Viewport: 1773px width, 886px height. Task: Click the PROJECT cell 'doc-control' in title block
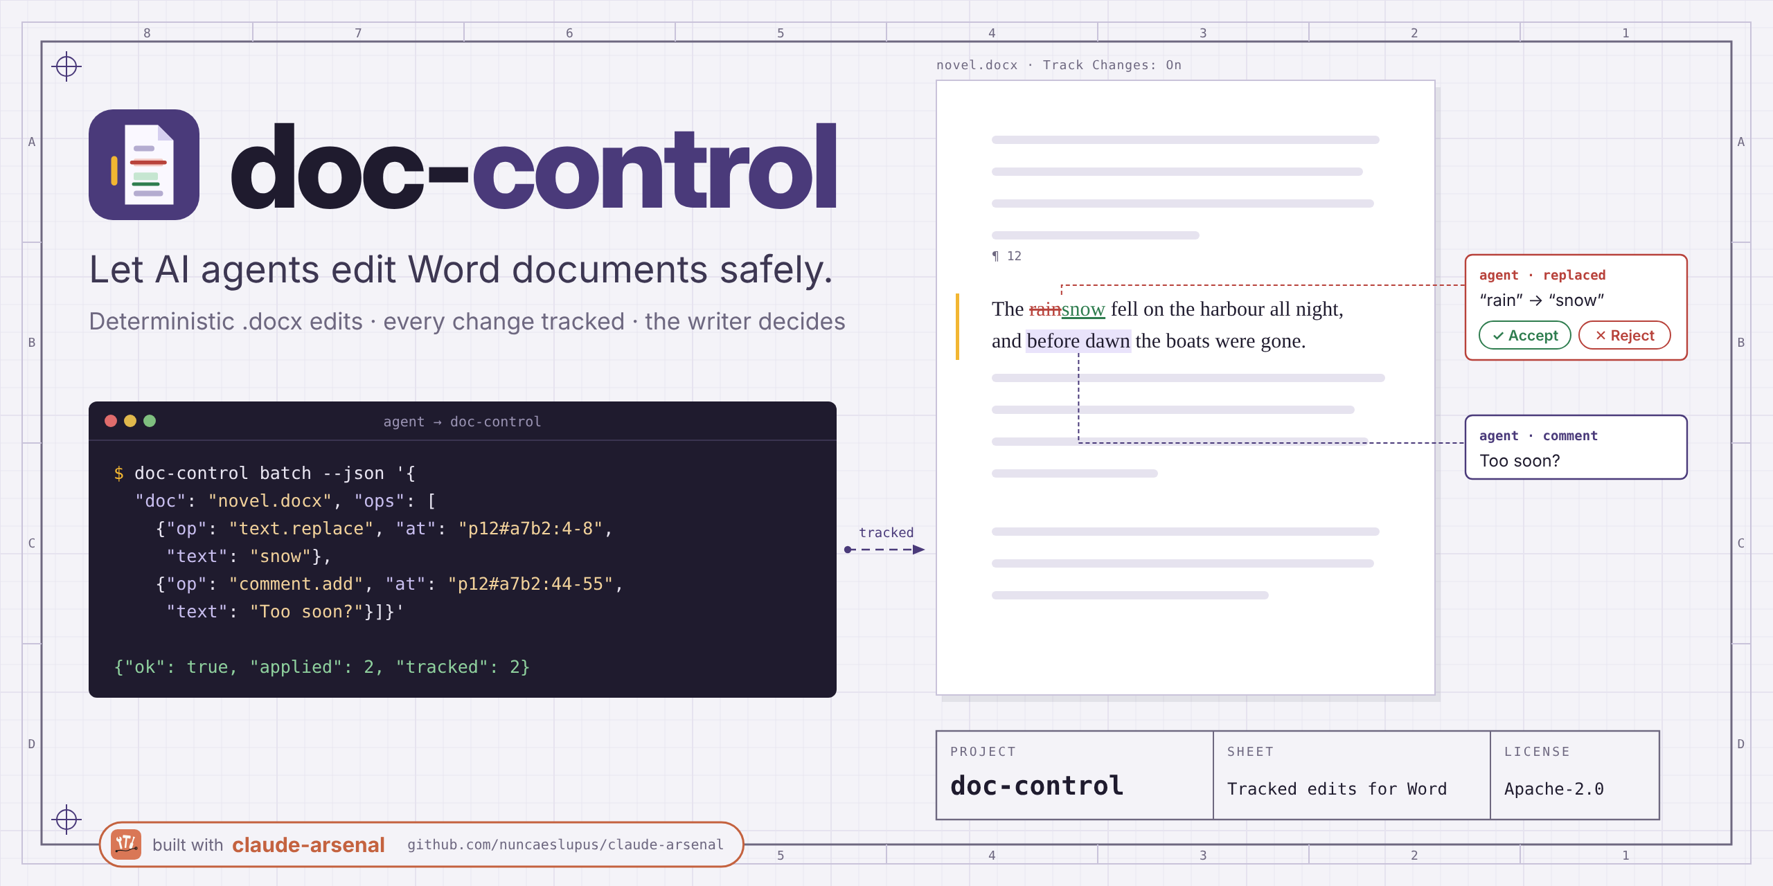1037,786
